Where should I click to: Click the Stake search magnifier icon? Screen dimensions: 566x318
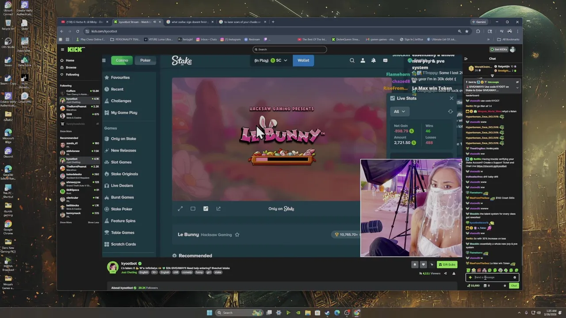click(x=352, y=61)
